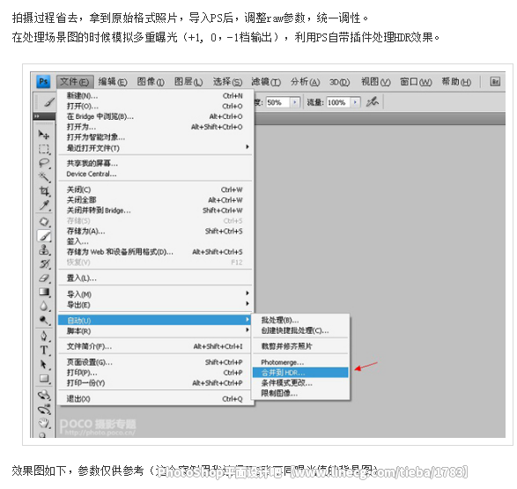
Task: Open the 文件(F) menu
Action: tap(75, 82)
